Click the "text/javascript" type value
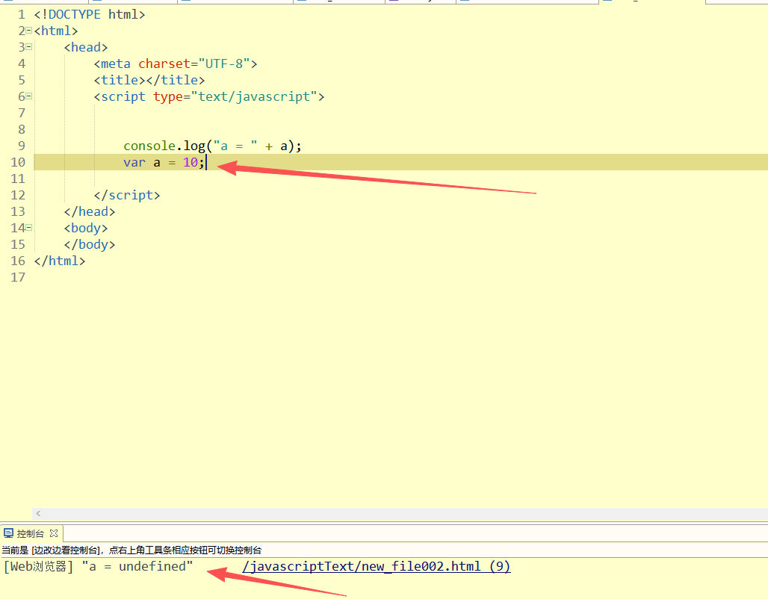This screenshot has width=768, height=599. (x=255, y=96)
